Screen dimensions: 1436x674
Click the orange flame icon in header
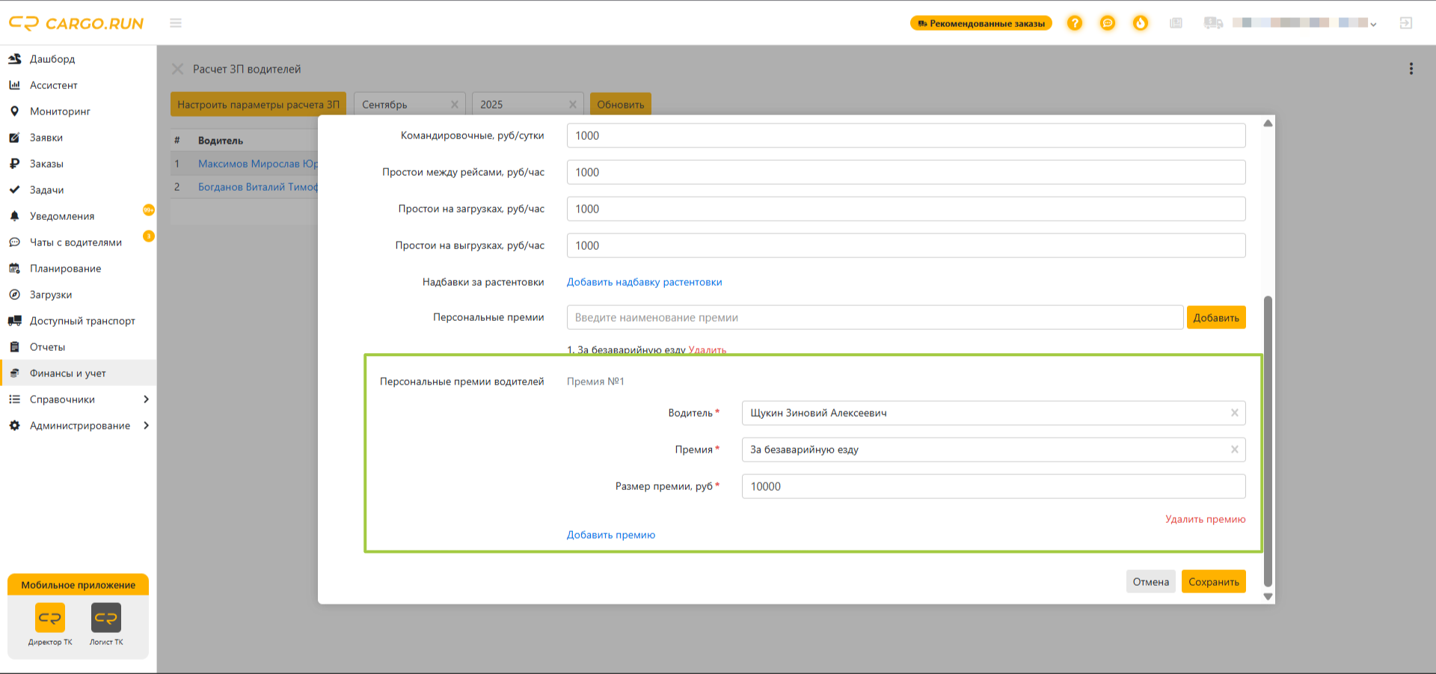pos(1141,23)
